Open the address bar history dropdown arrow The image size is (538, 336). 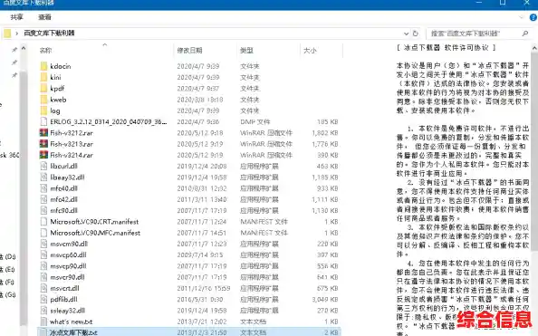tap(407, 34)
